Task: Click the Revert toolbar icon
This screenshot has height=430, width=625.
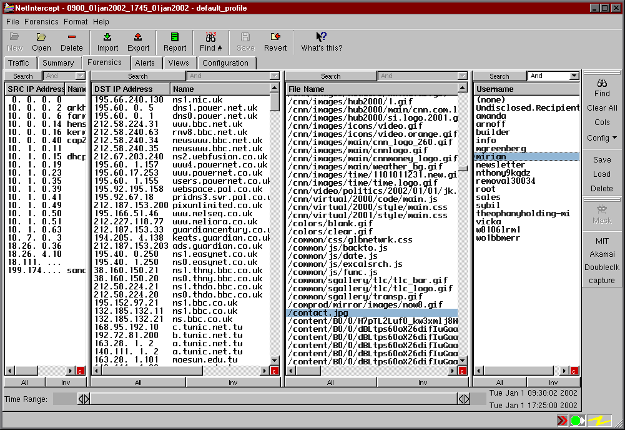Action: click(275, 37)
